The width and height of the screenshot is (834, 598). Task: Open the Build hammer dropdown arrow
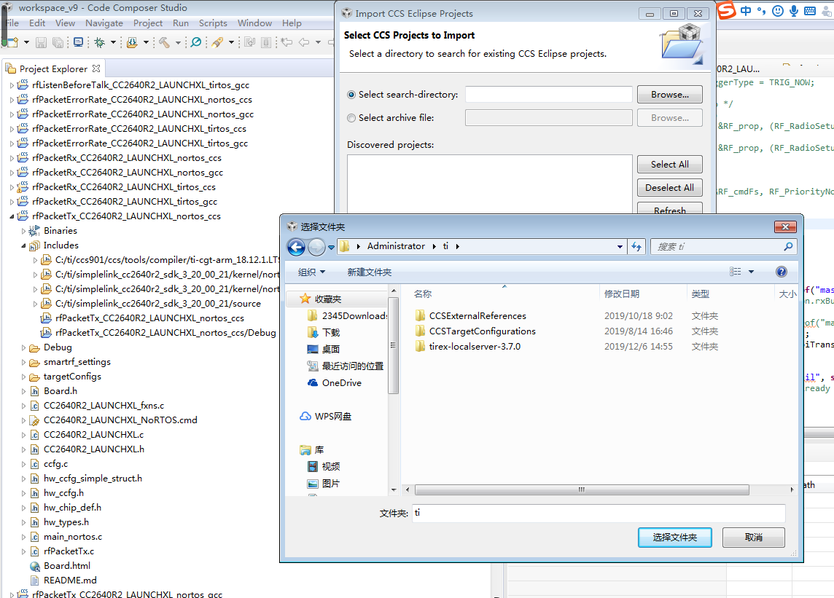pos(178,42)
